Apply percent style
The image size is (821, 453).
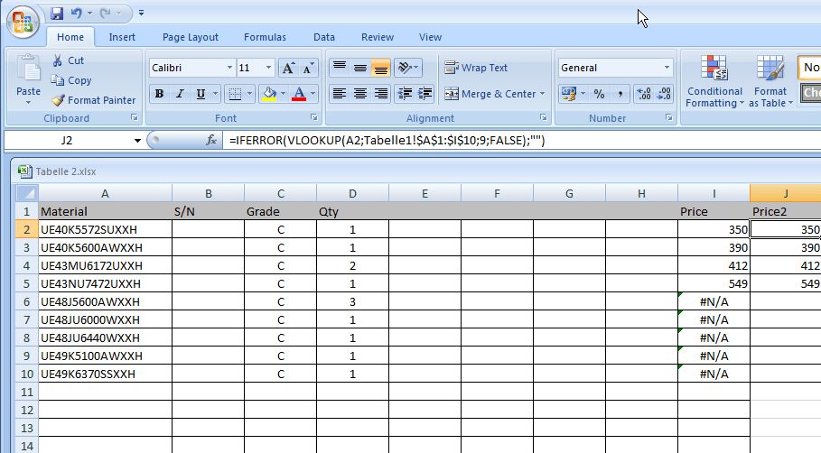coord(599,94)
